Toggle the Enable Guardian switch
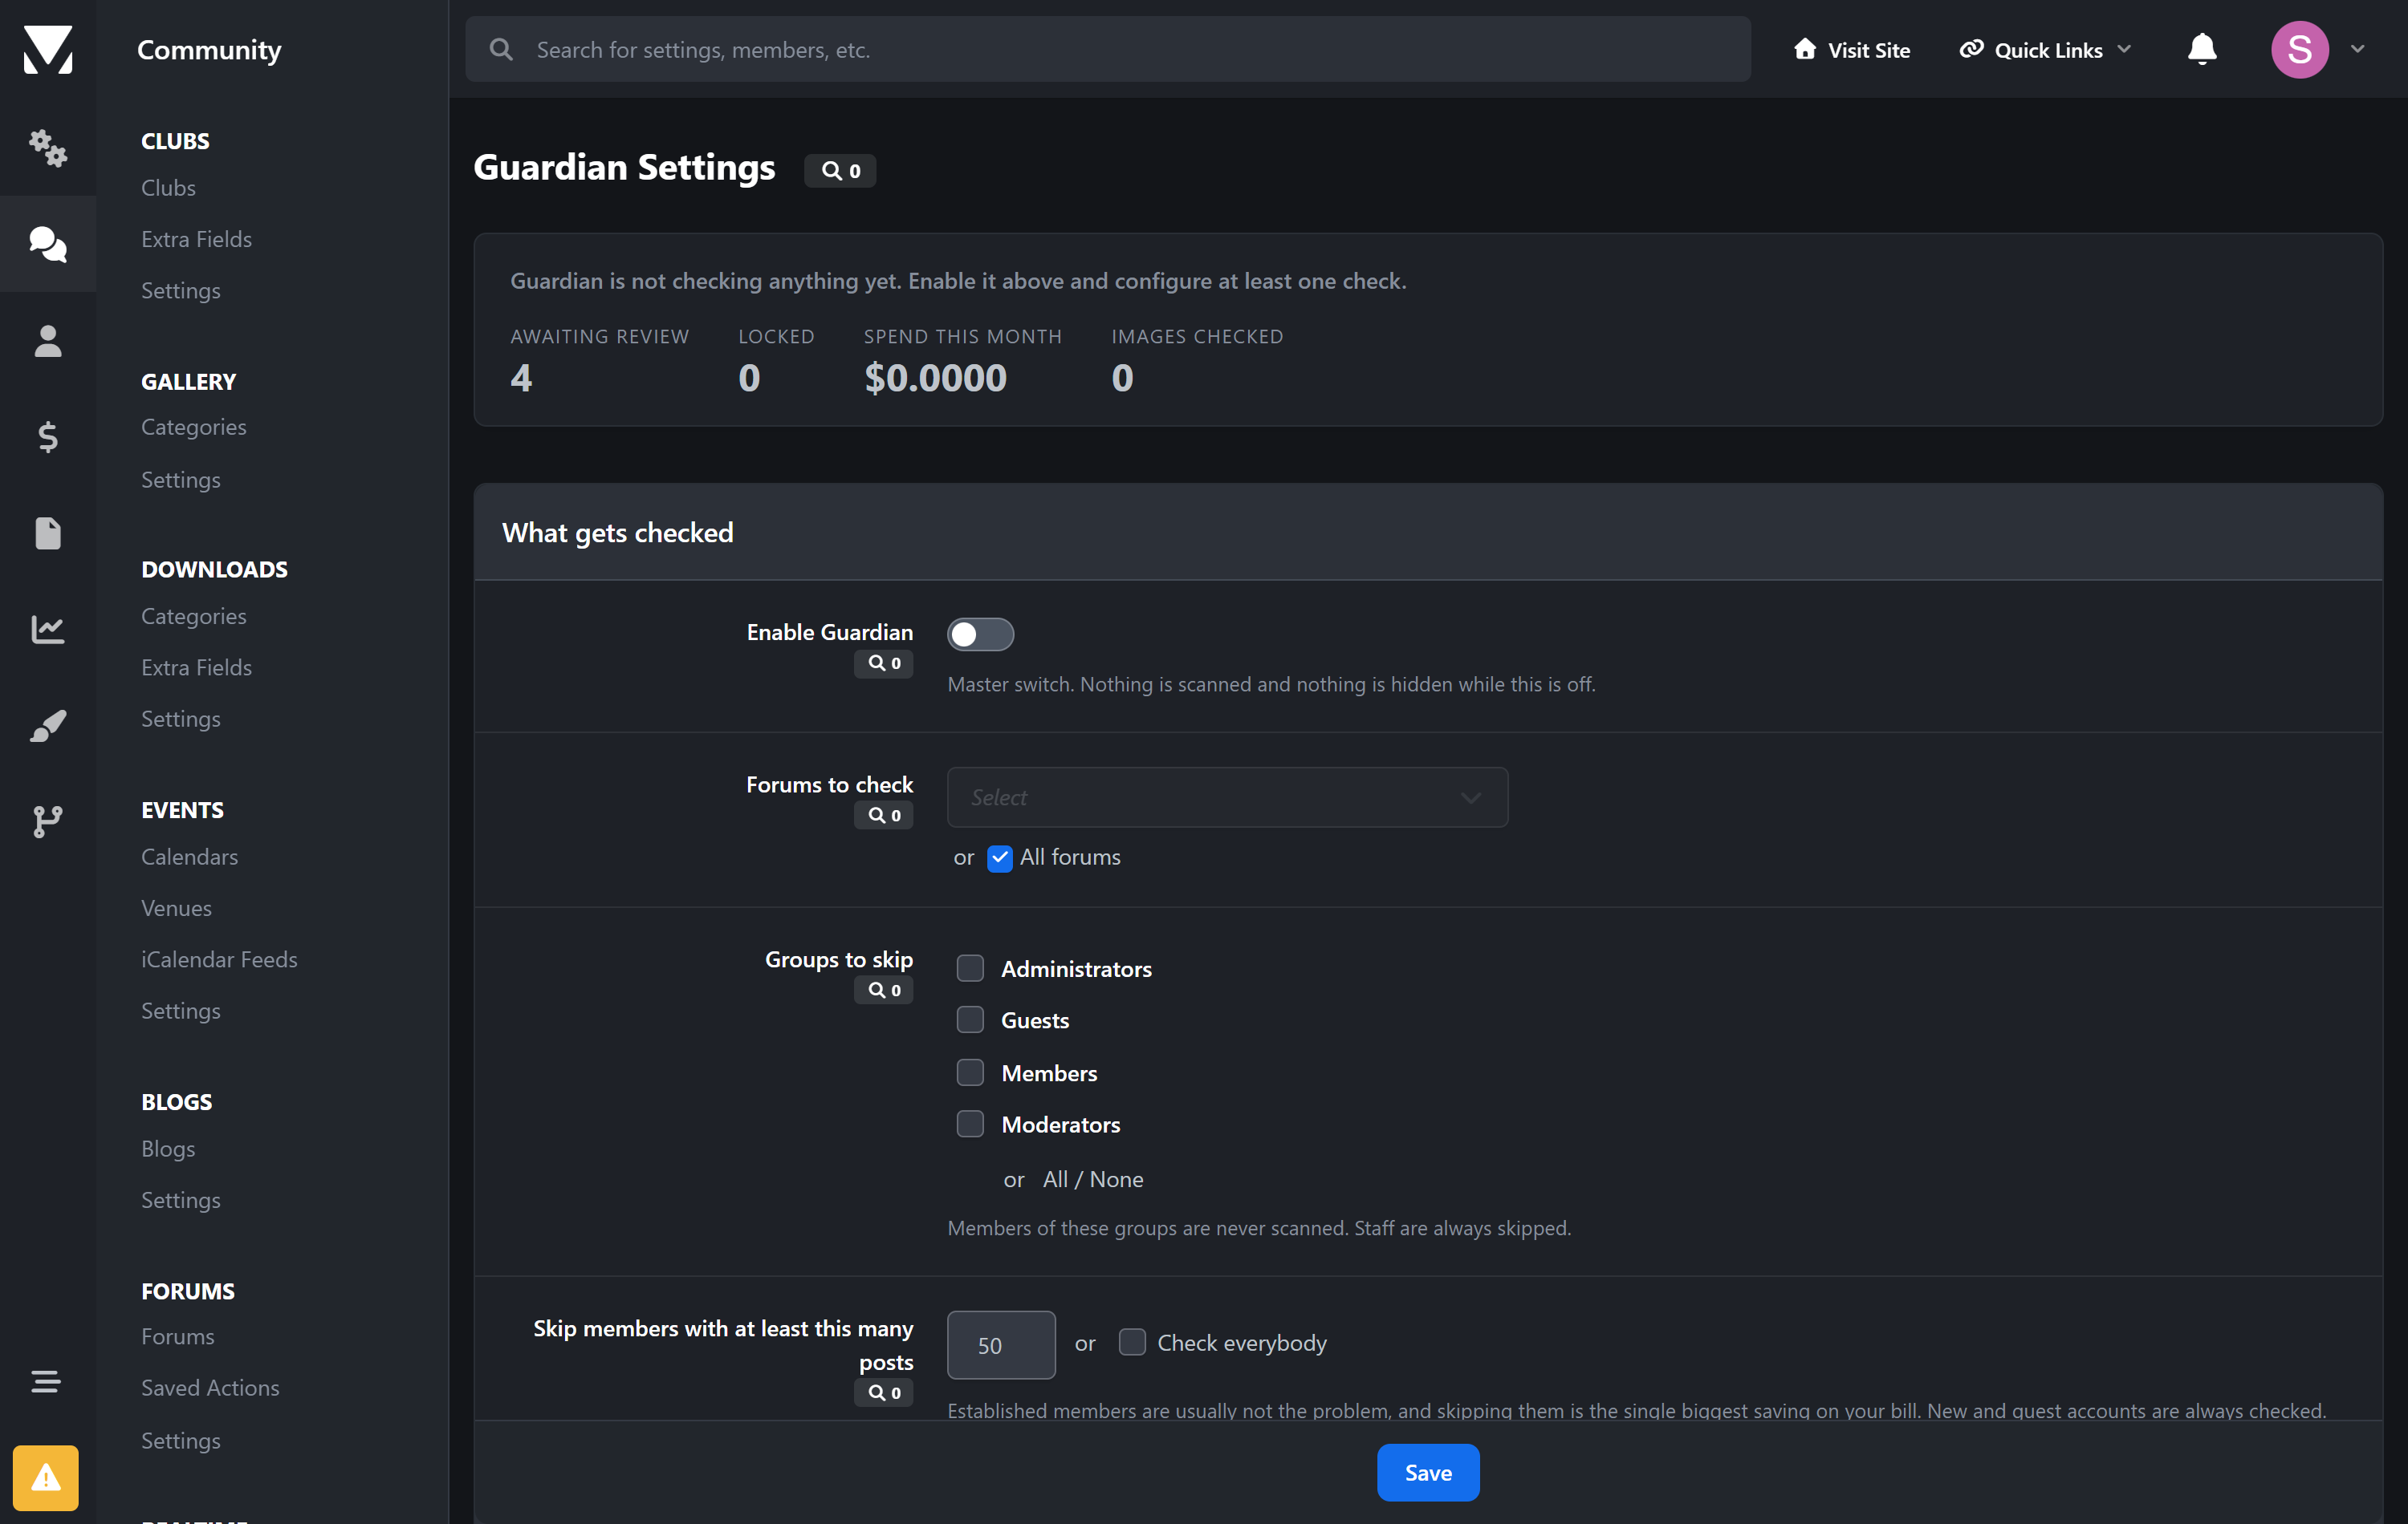 (x=980, y=634)
